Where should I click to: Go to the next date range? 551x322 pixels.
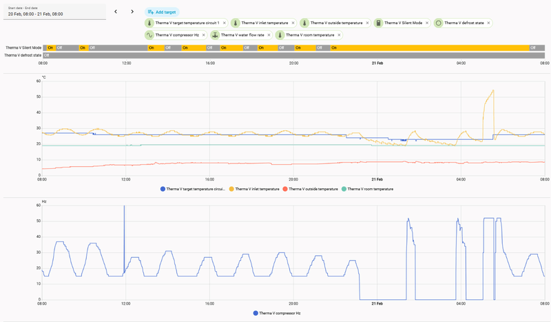[x=132, y=12]
